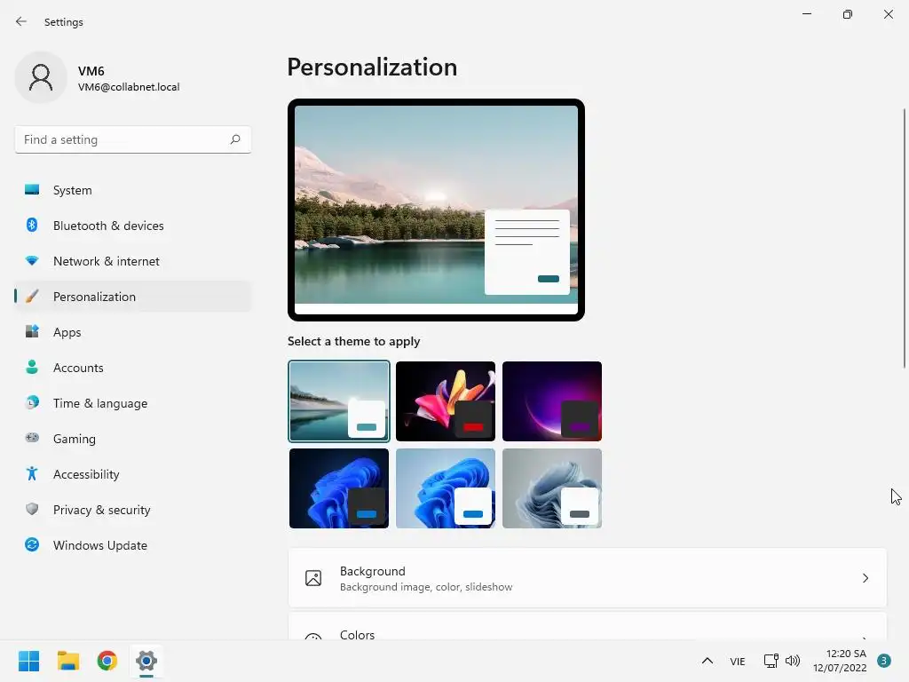Click the Background picture icon
The height and width of the screenshot is (682, 909).
tap(313, 578)
